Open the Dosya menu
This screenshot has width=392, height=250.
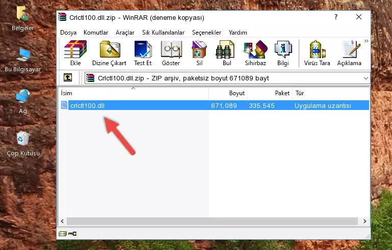68,33
